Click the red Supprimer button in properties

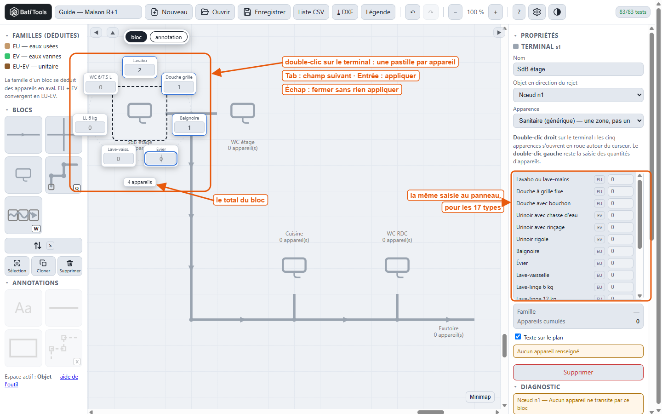578,372
